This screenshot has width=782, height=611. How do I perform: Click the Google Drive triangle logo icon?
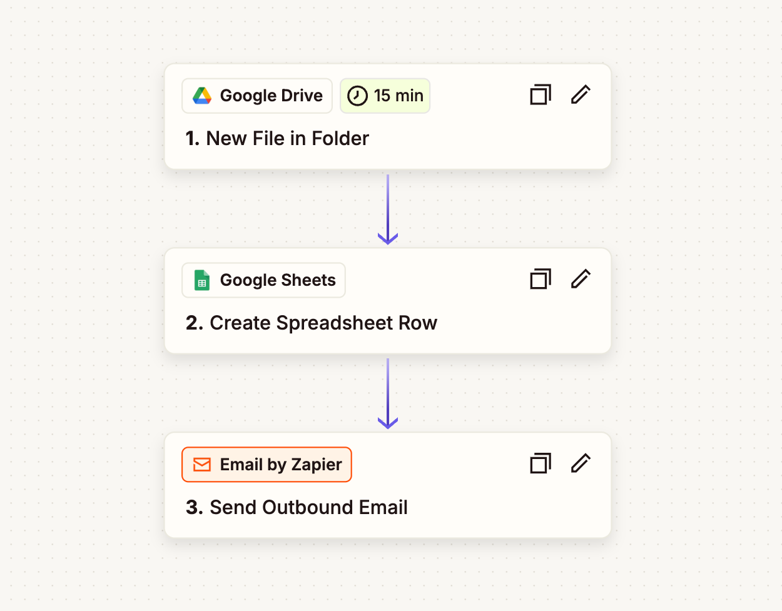201,96
